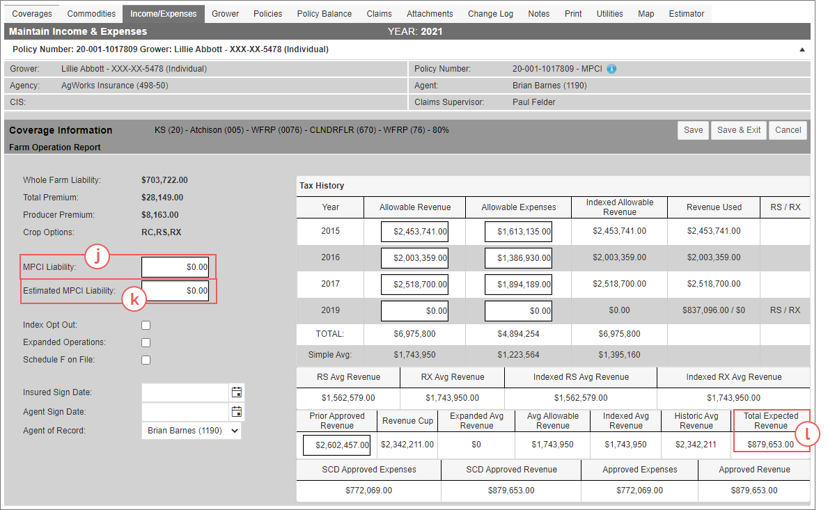Enable the Index Opt Out checkbox
Screen dimensions: 828x510
(146, 325)
